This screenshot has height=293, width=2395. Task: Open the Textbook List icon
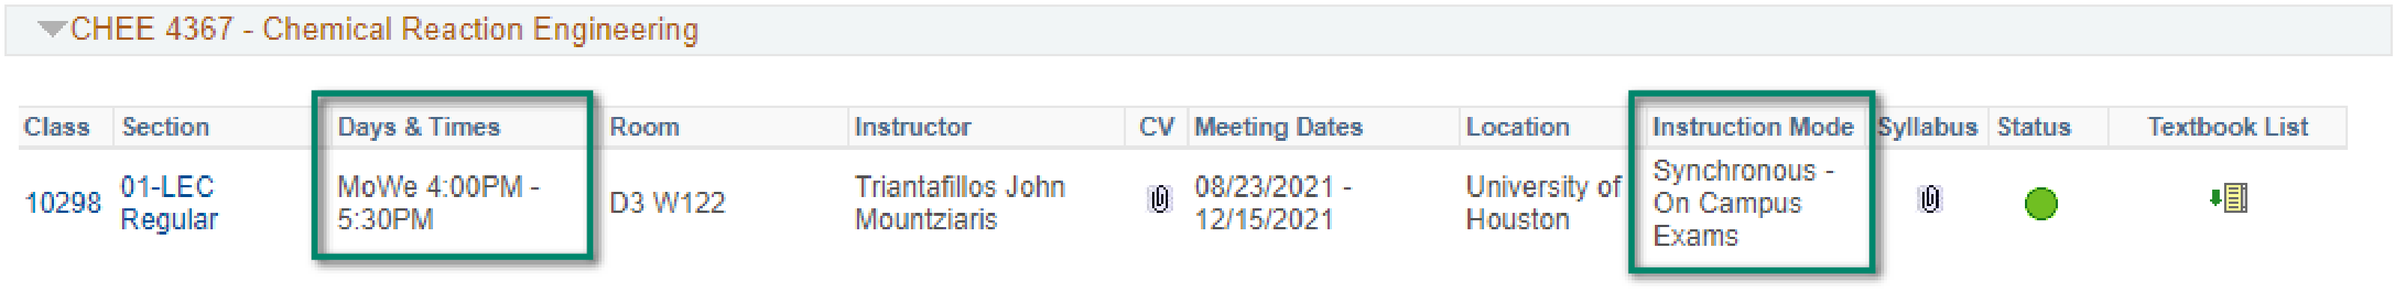pyautogui.click(x=2229, y=198)
